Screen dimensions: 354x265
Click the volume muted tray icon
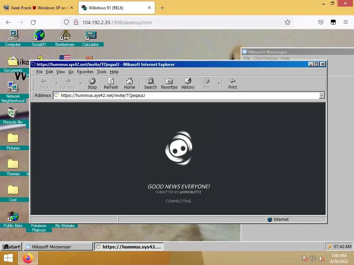point(322,258)
